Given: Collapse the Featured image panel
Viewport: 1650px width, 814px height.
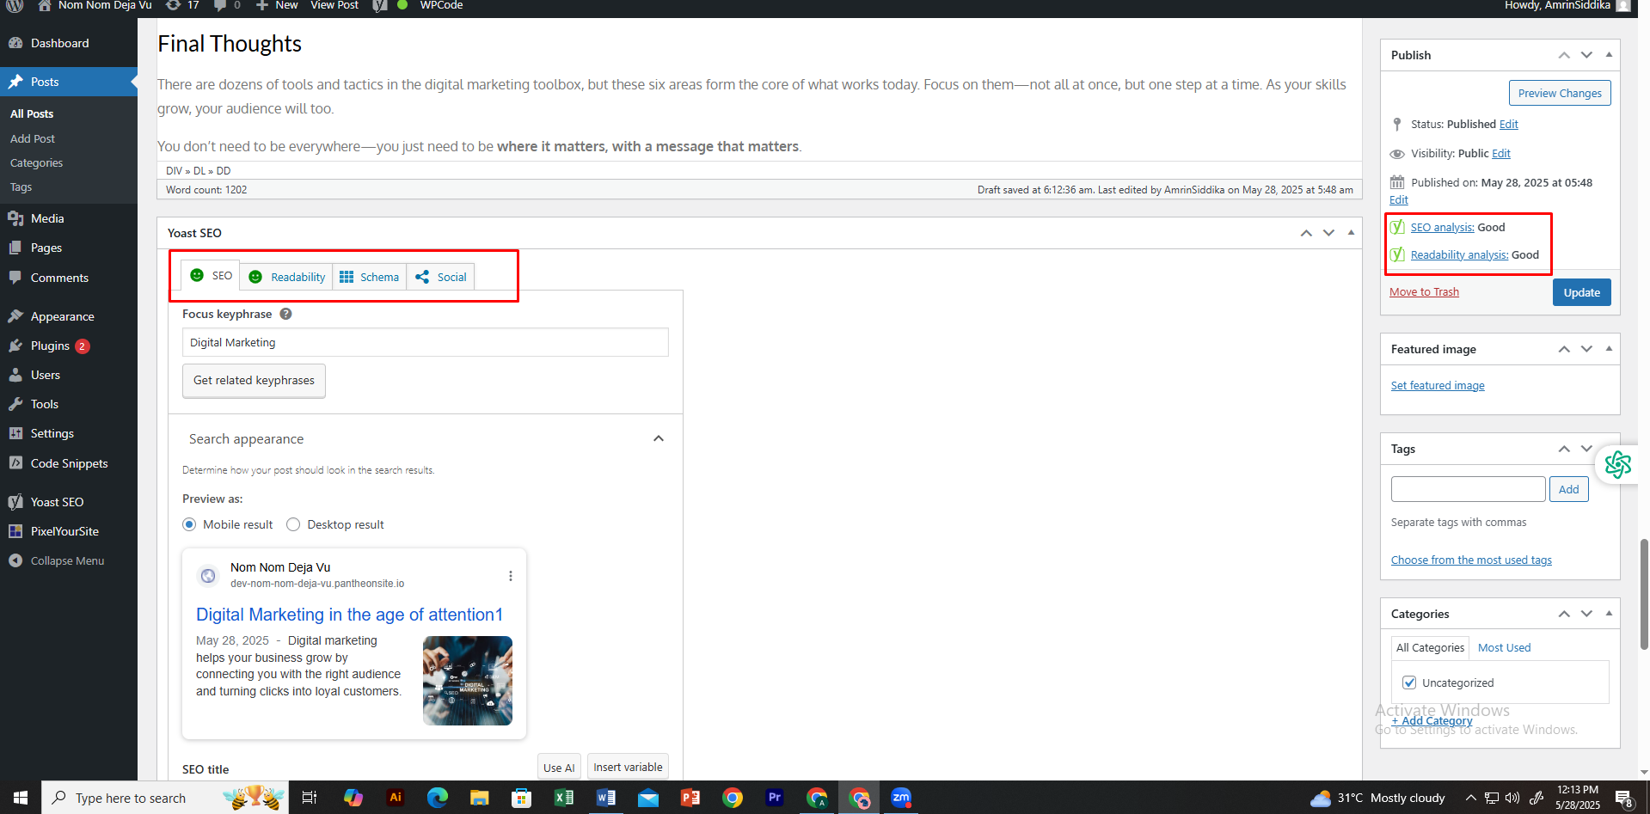Looking at the screenshot, I should point(1609,349).
